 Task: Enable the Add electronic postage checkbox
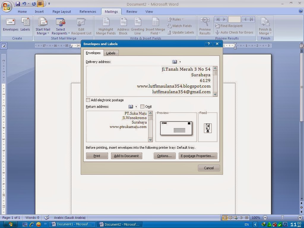click(x=88, y=100)
